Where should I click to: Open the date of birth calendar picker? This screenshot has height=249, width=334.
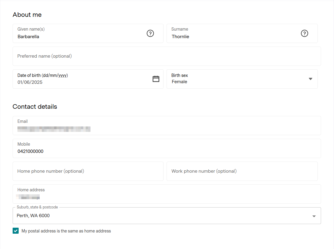click(156, 79)
